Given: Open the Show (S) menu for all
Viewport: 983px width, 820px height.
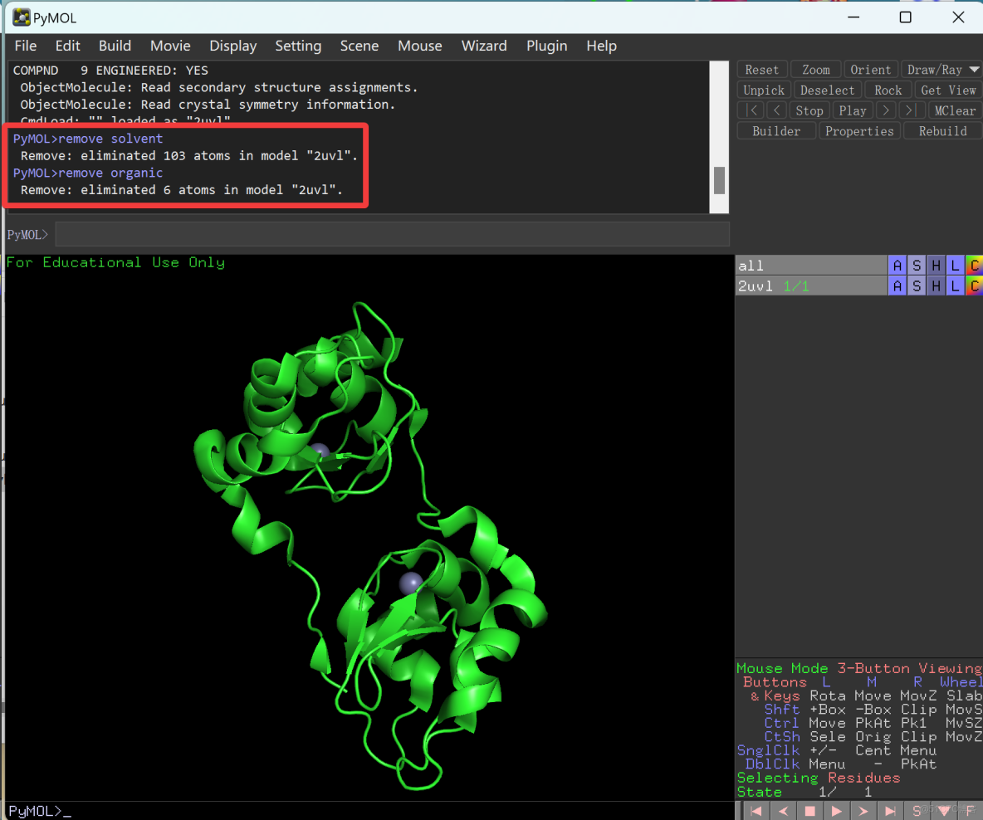Looking at the screenshot, I should click(917, 265).
